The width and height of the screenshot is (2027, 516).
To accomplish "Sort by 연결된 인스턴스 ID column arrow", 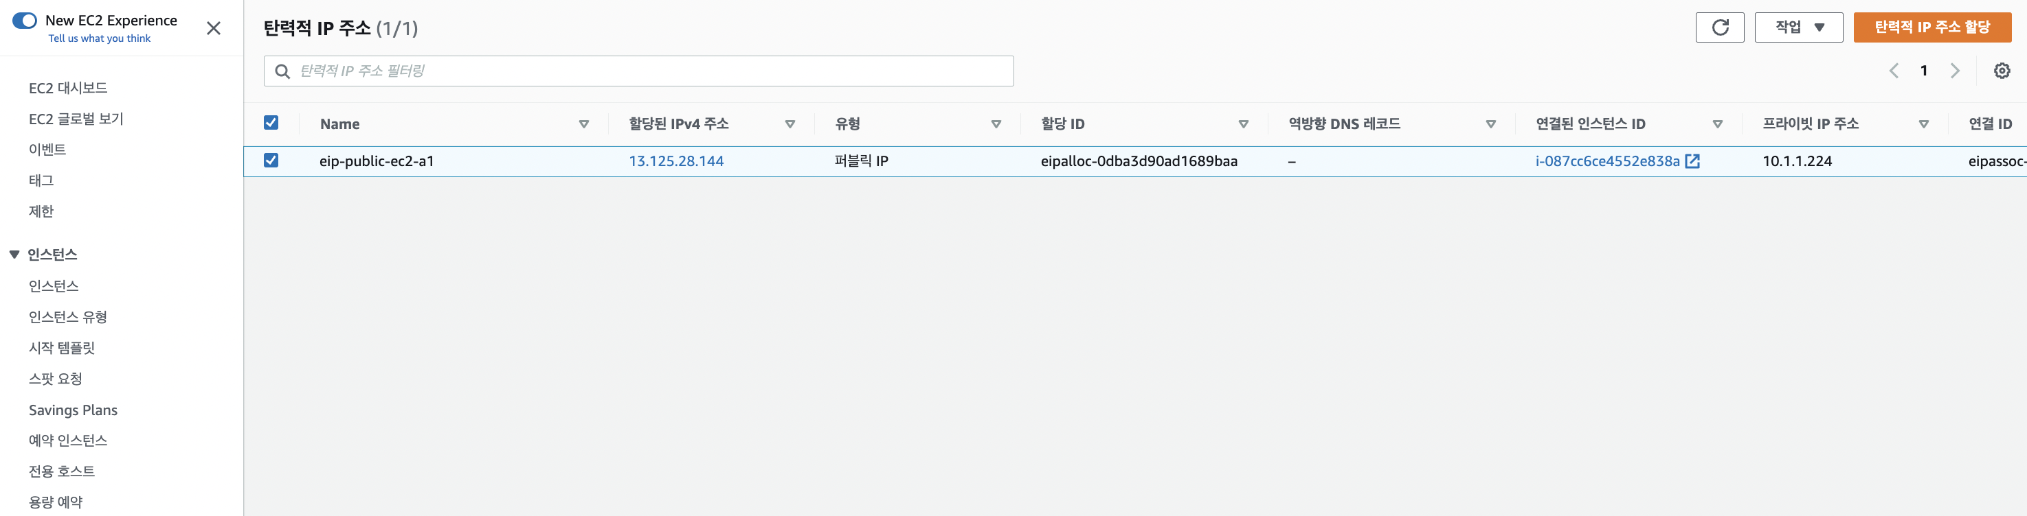I will (x=1718, y=124).
